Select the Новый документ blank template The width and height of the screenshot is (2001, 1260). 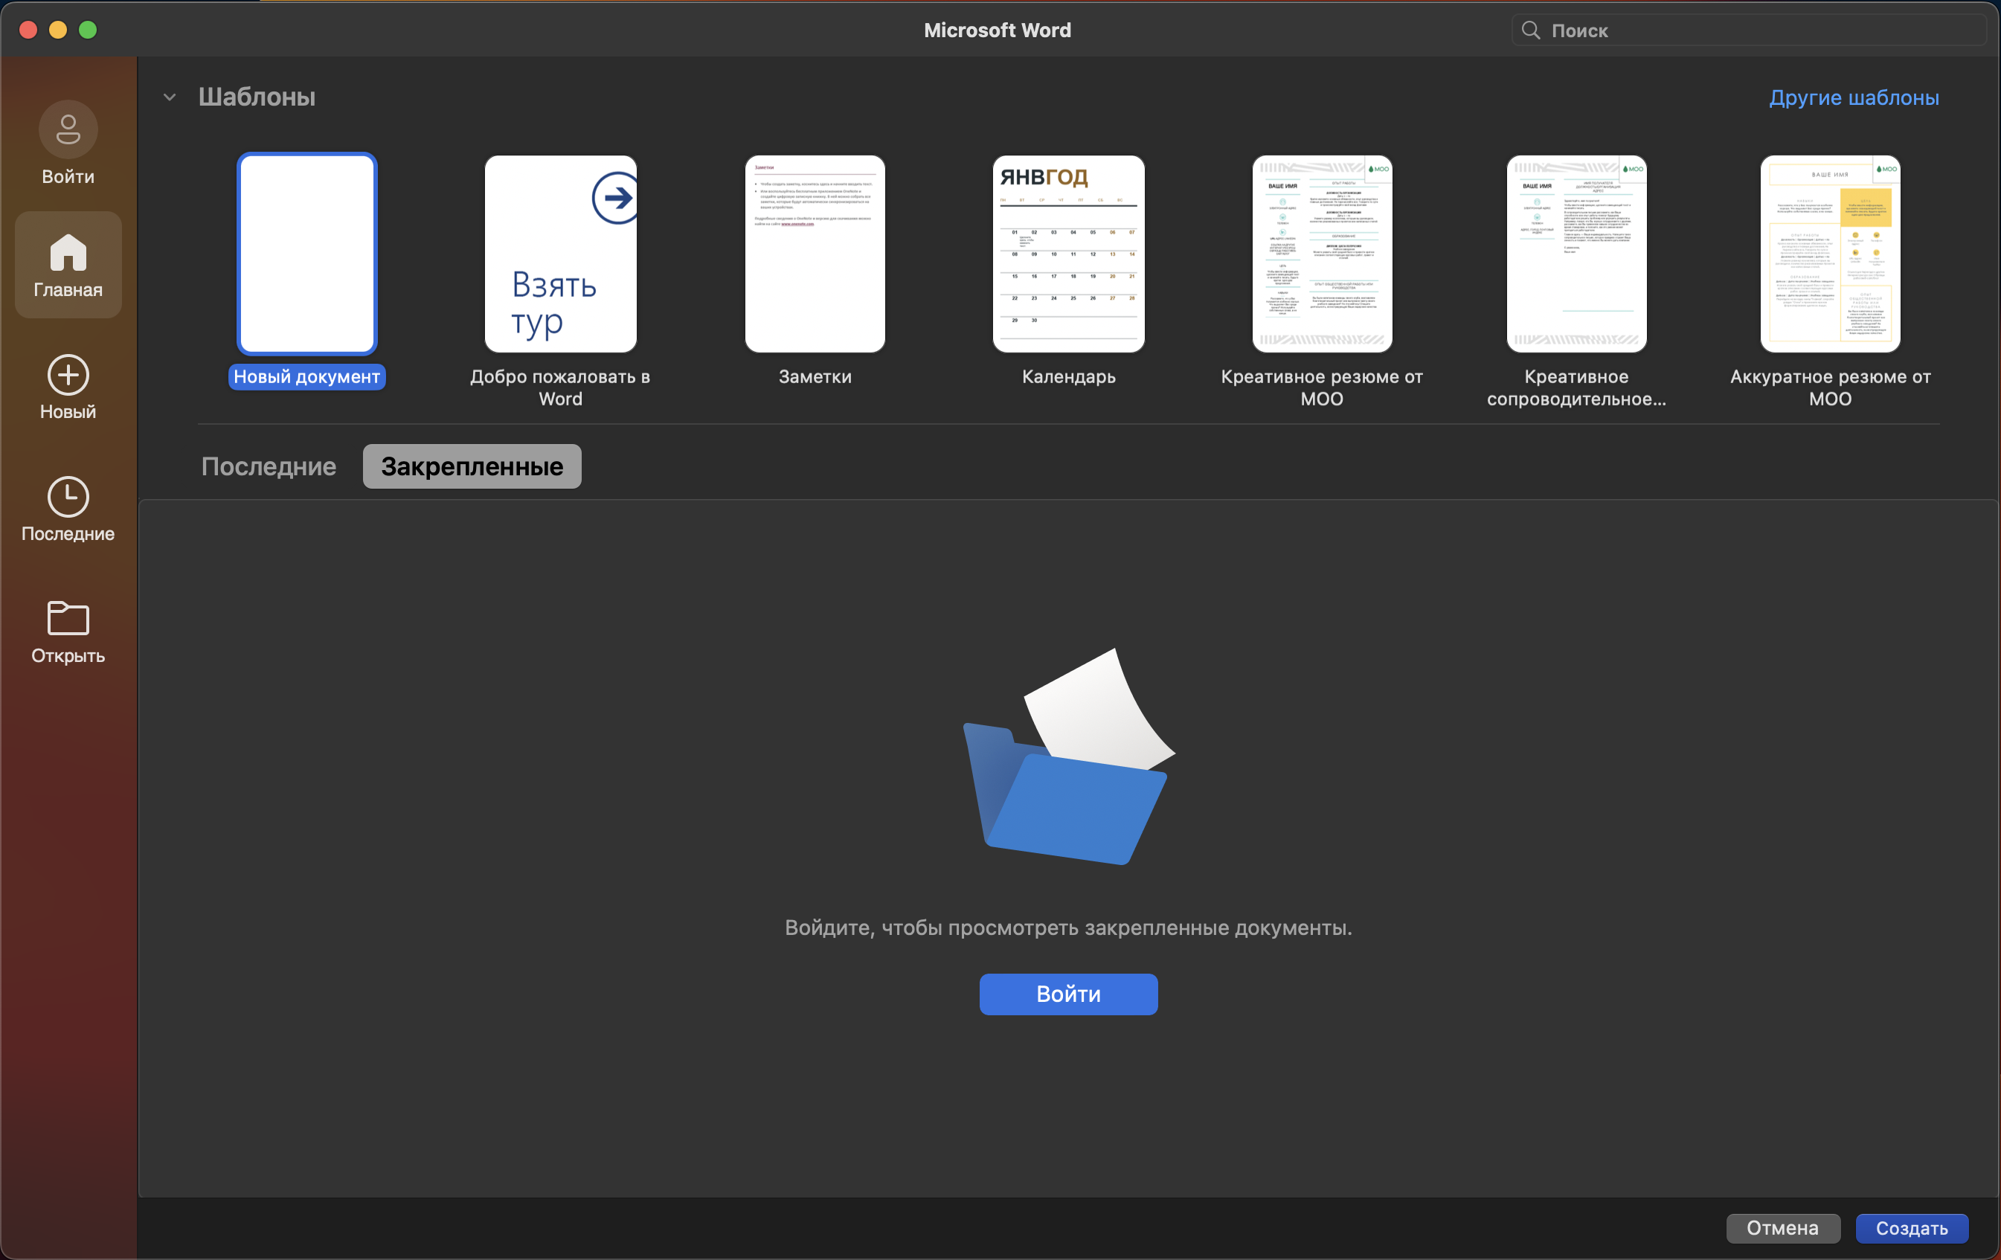[x=306, y=254]
